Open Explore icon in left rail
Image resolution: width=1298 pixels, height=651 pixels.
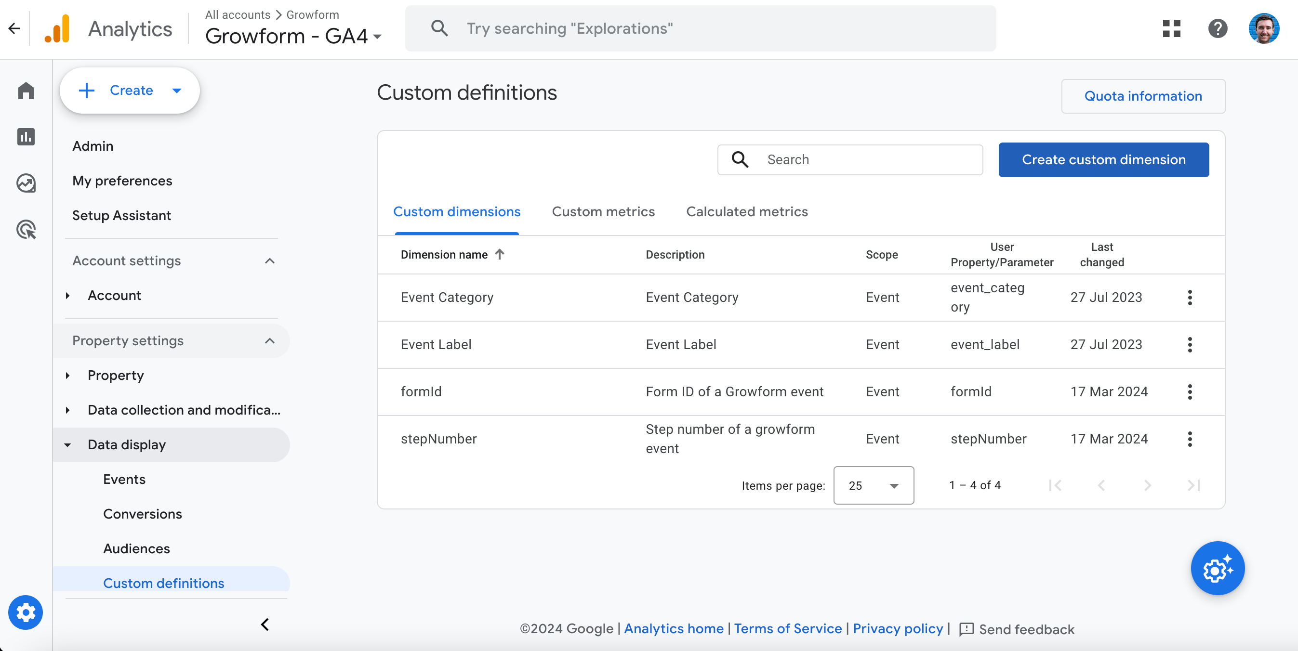coord(26,183)
